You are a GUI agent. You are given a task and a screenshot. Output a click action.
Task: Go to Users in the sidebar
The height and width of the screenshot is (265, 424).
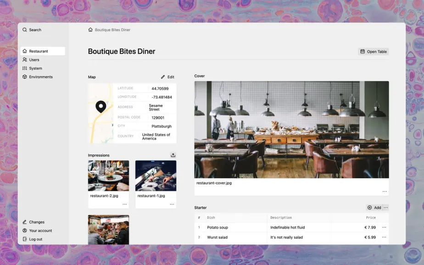pos(34,60)
